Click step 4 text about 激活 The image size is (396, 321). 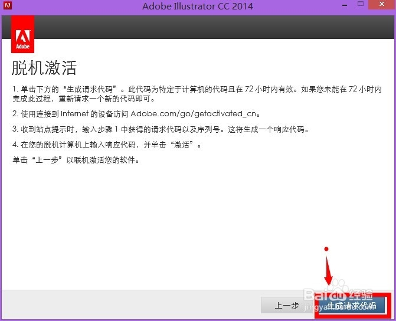point(107,145)
